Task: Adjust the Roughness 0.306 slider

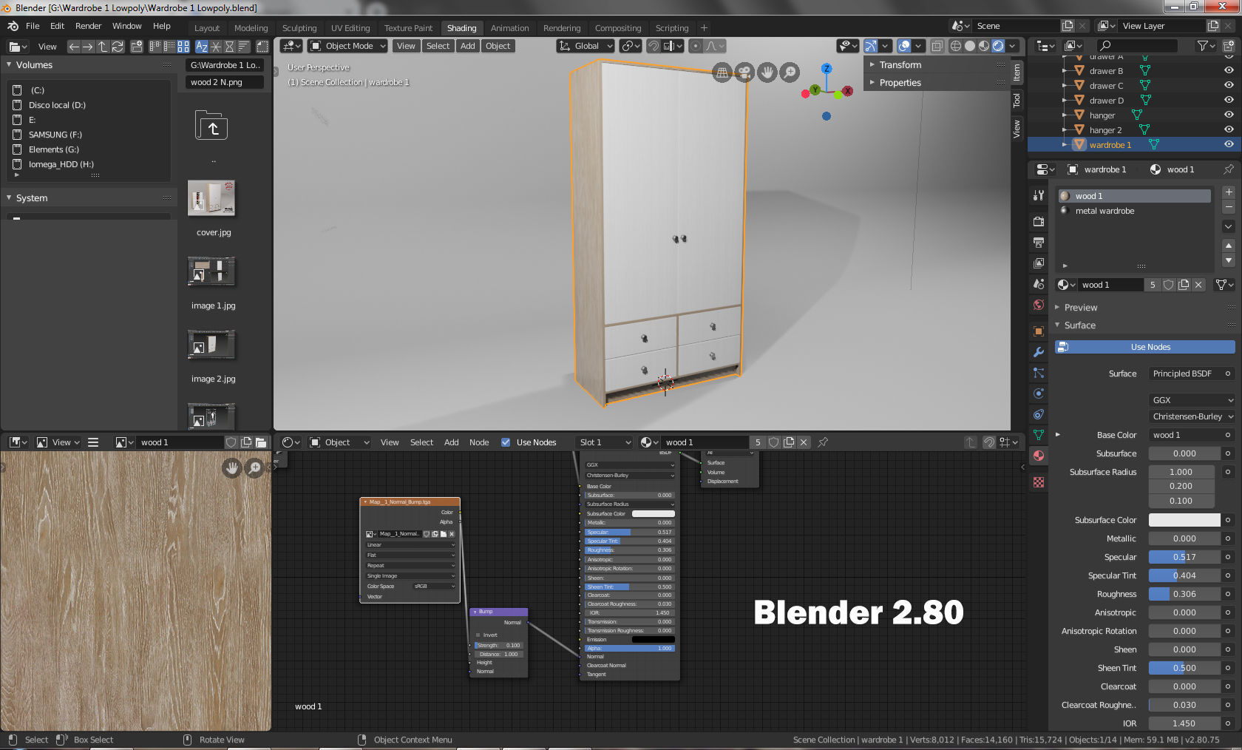Action: point(1184,594)
